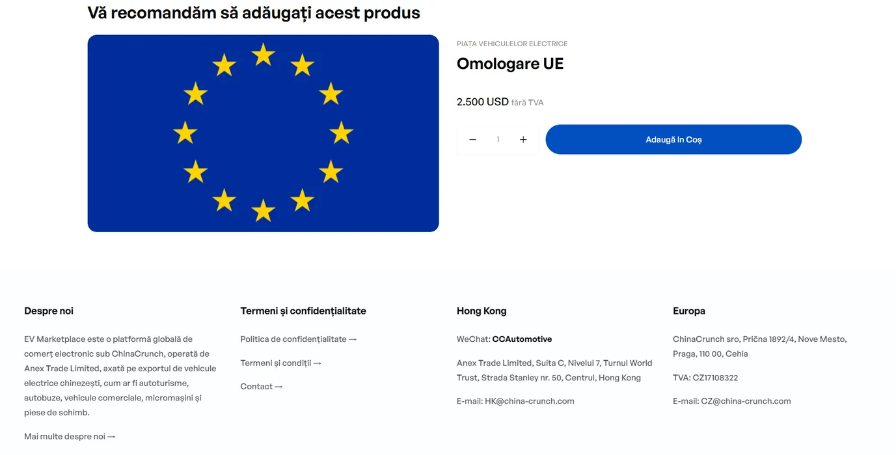The image size is (896, 455).
Task: Increase quantity with the plus icon
Action: 523,140
